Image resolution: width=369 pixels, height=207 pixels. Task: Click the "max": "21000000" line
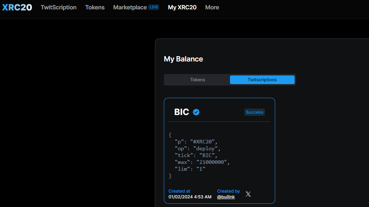pyautogui.click(x=202, y=162)
